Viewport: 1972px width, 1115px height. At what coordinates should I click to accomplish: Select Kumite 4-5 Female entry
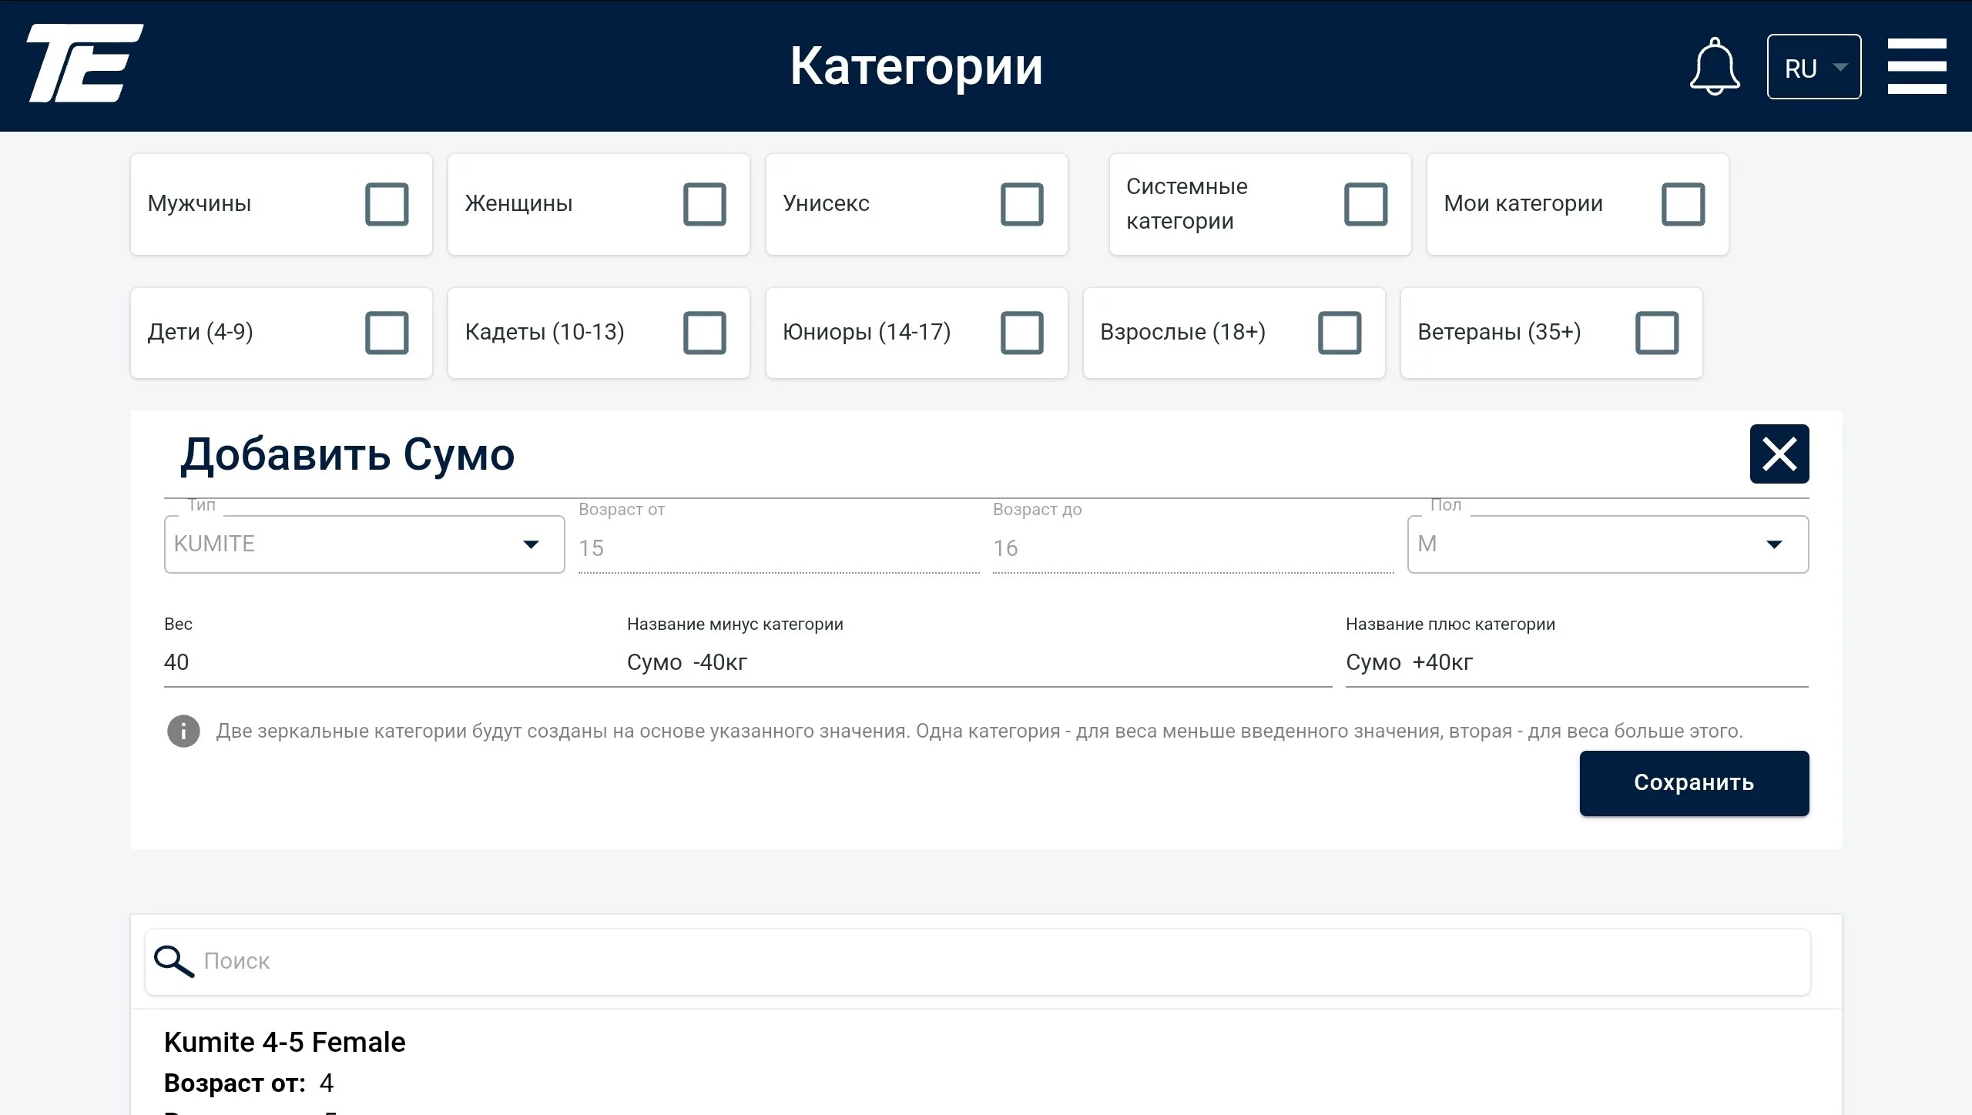click(x=284, y=1042)
